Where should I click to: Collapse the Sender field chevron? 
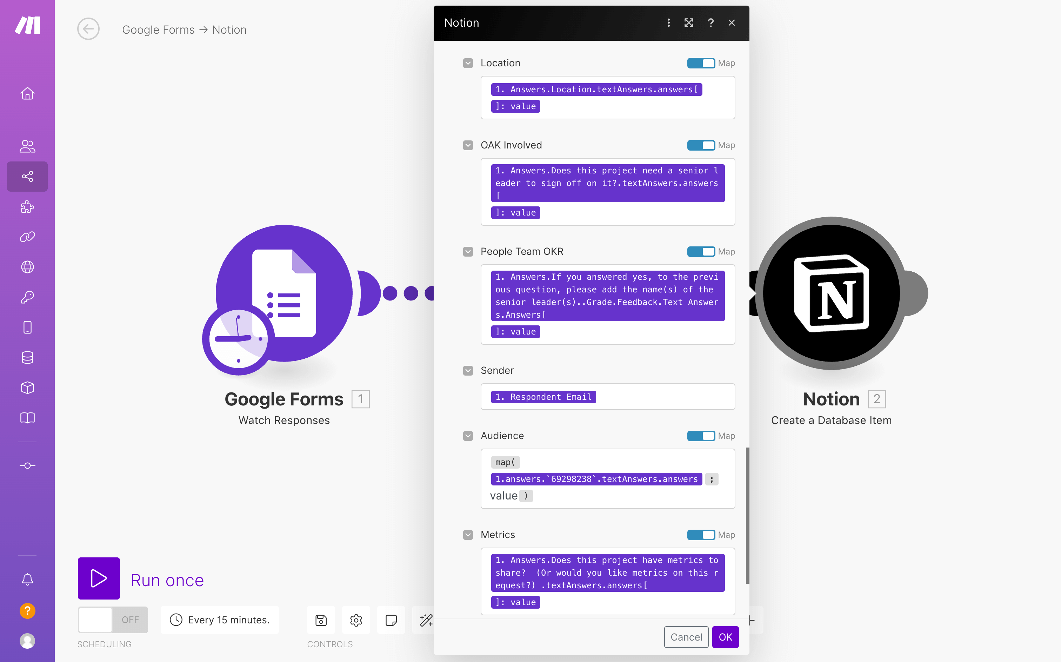[468, 371]
